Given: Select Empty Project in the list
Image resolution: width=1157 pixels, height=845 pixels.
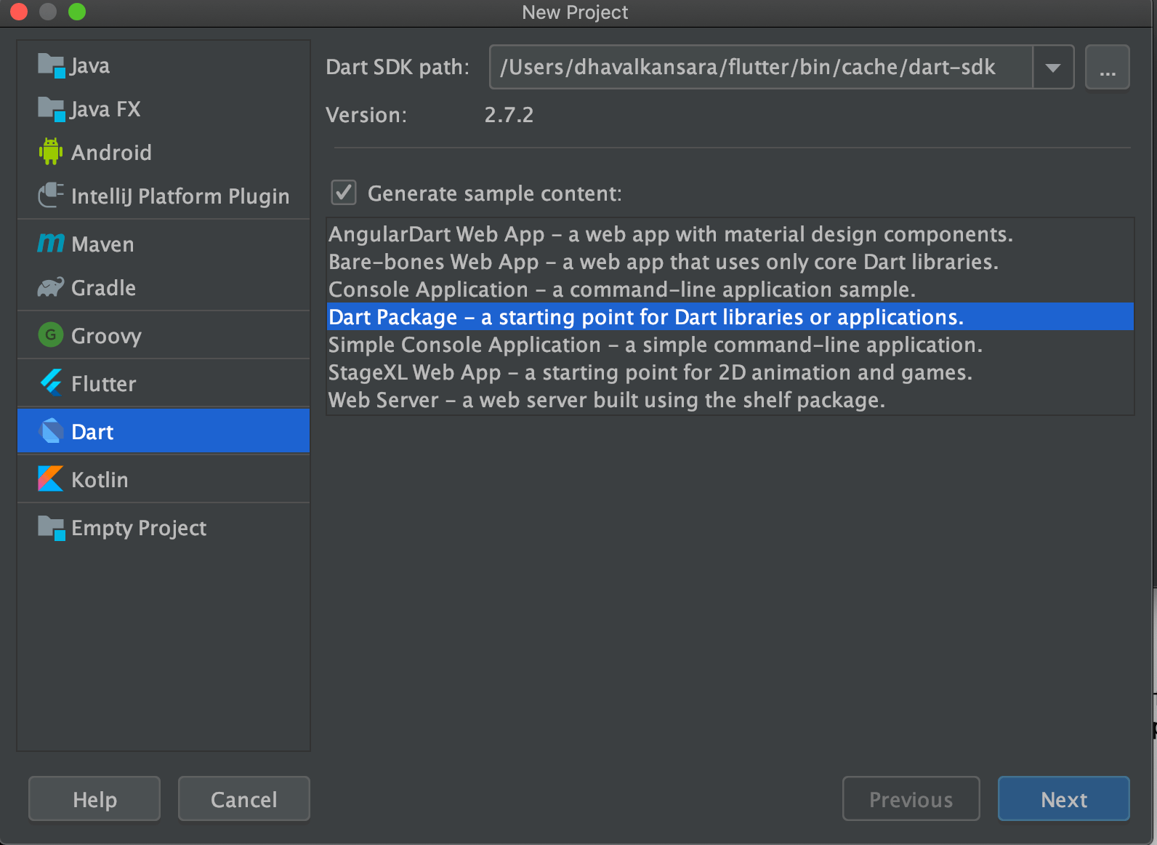Looking at the screenshot, I should coord(138,528).
